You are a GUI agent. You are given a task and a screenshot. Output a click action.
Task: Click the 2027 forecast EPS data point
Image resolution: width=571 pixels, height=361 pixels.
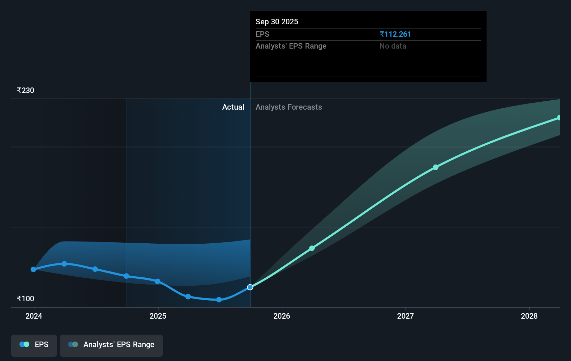tap(436, 167)
